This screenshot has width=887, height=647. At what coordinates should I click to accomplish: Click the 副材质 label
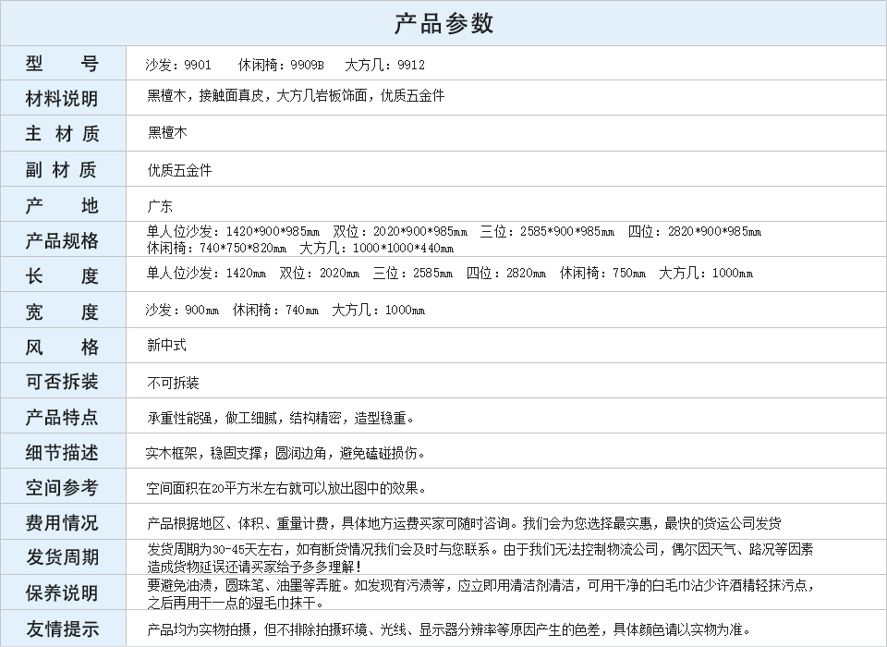click(61, 169)
